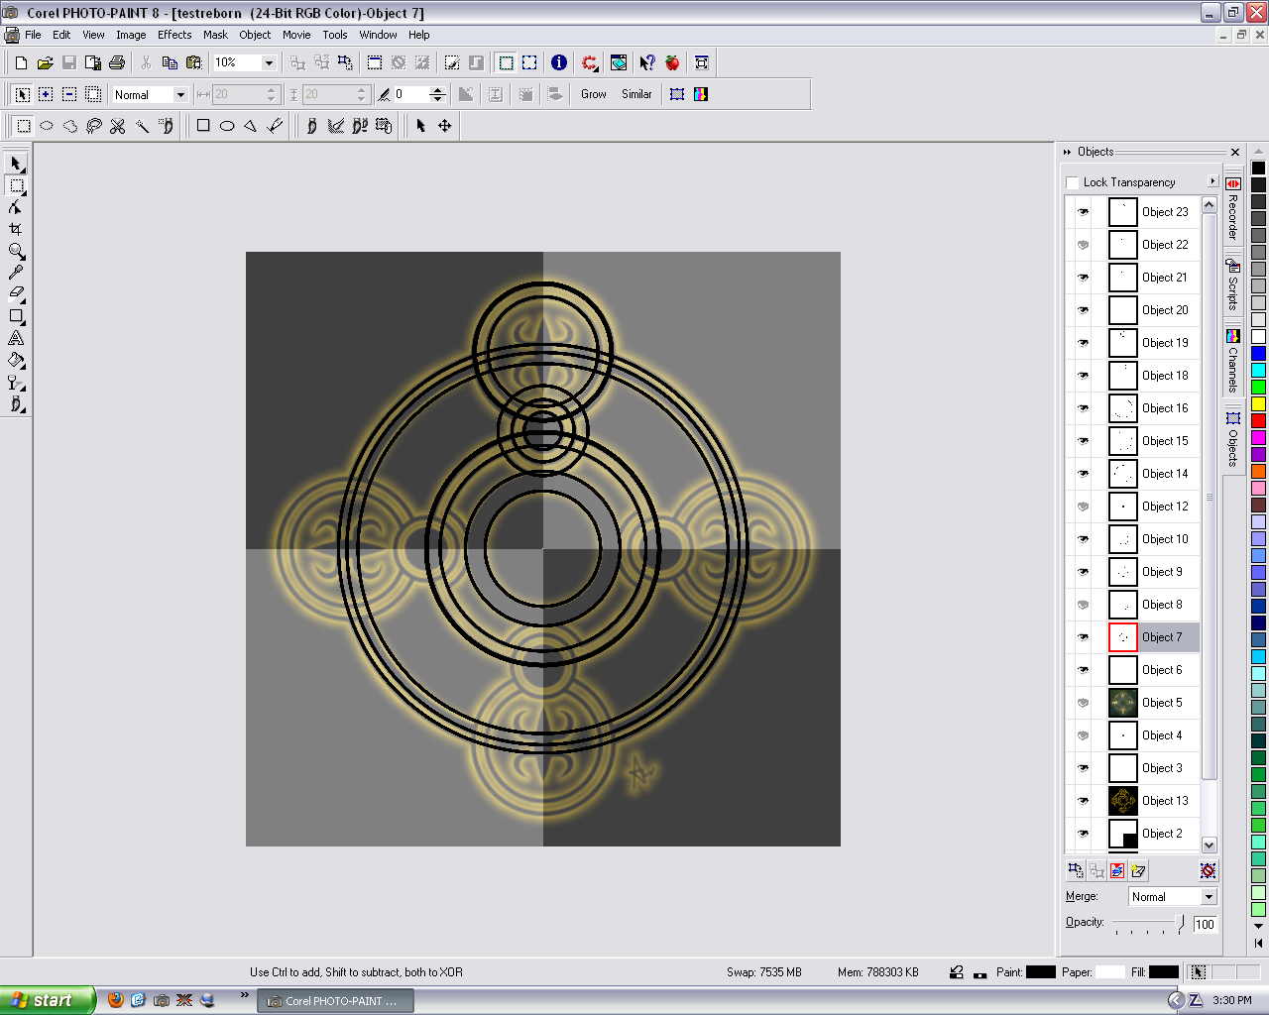Image resolution: width=1269 pixels, height=1015 pixels.
Task: Hide Object 7 using its eye icon
Action: point(1083,637)
